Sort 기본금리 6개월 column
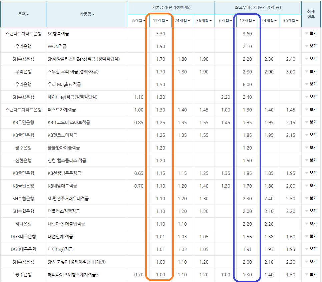The width and height of the screenshot is (322, 282). coord(138,21)
